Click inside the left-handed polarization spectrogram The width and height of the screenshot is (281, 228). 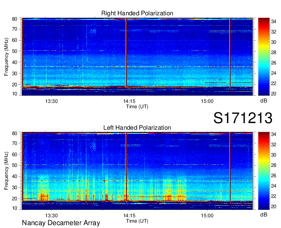click(137, 171)
